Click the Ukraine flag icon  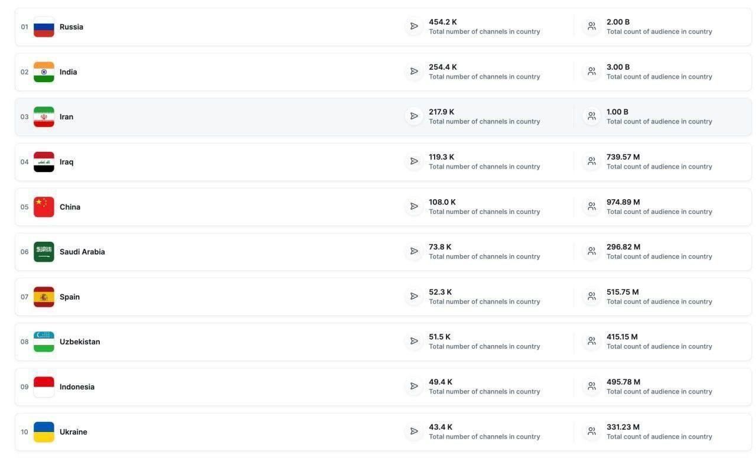click(x=44, y=432)
